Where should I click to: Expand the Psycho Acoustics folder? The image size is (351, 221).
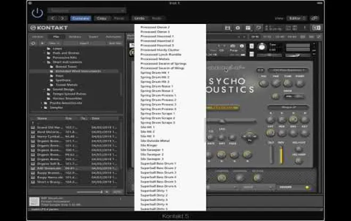pyautogui.click(x=41, y=103)
